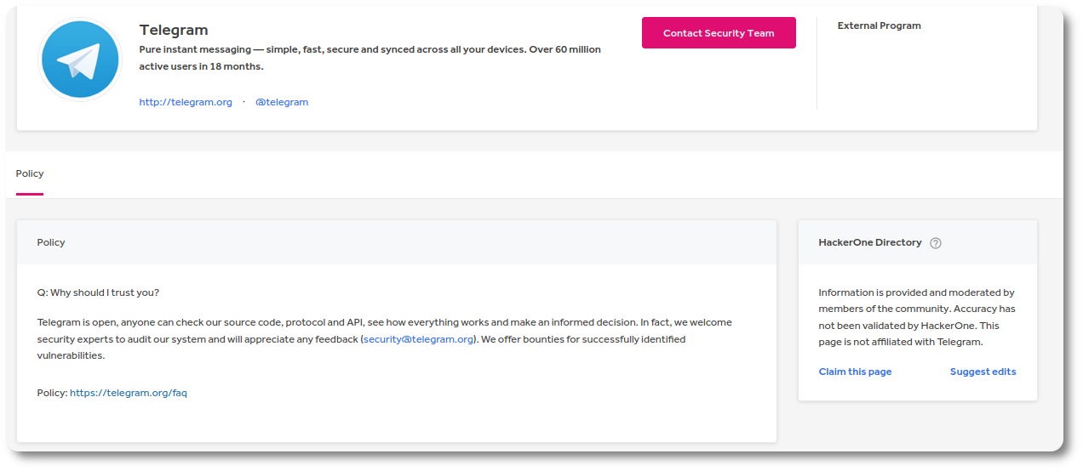Click the security@telegram.org email link

click(x=418, y=339)
